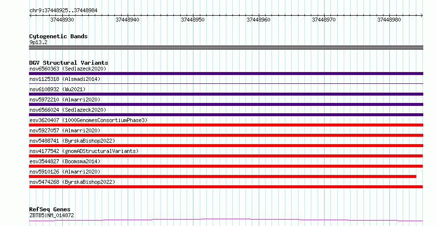Click the red bar under esv3620407
The image size is (437, 226).
[226, 125]
